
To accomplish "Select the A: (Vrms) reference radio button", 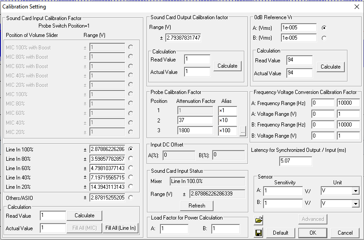I will (x=324, y=28).
